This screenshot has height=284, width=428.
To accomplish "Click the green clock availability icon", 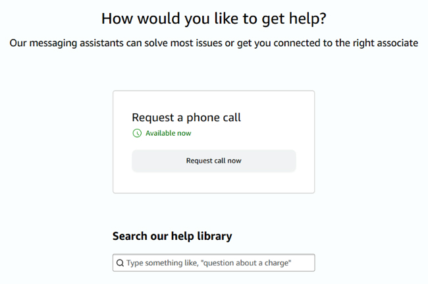I will pos(137,133).
